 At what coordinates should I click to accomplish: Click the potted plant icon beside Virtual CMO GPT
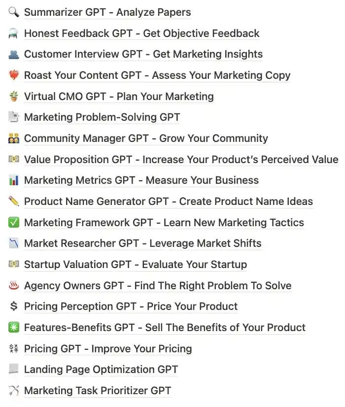coord(13,96)
